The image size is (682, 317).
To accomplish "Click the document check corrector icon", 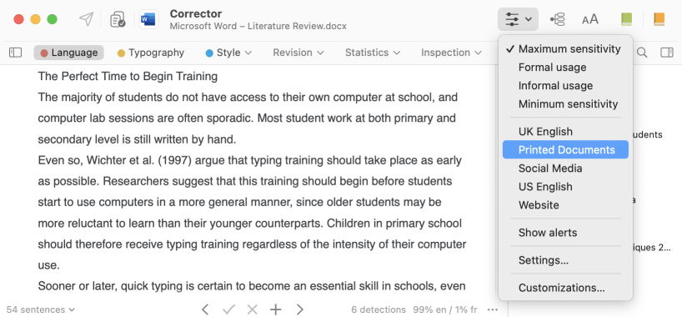I will tap(118, 19).
